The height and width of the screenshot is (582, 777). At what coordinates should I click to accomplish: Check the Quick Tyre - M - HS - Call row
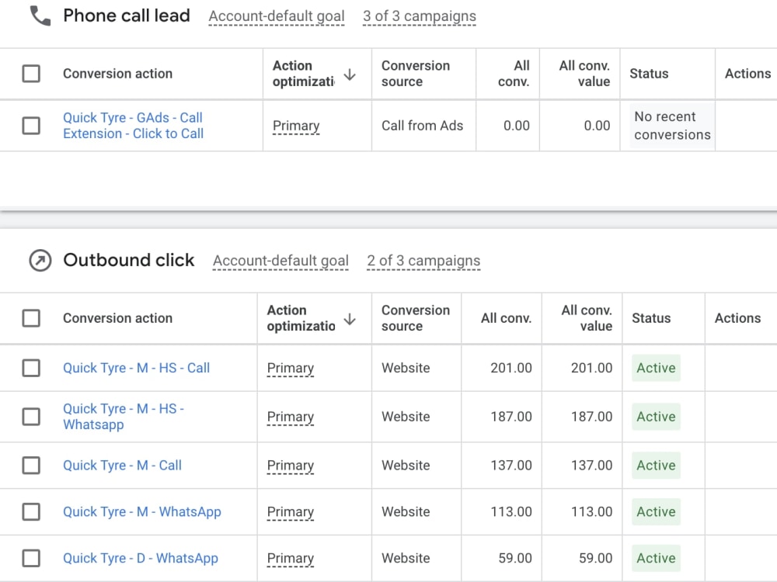click(x=31, y=368)
